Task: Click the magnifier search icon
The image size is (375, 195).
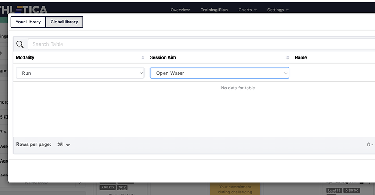Action: [x=20, y=44]
